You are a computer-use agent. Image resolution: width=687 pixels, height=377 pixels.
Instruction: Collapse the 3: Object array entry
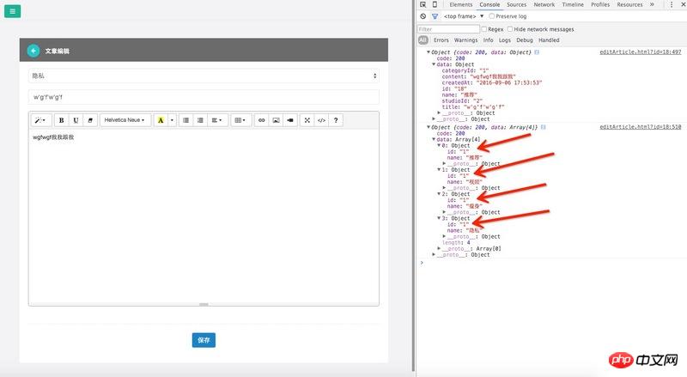(439, 218)
